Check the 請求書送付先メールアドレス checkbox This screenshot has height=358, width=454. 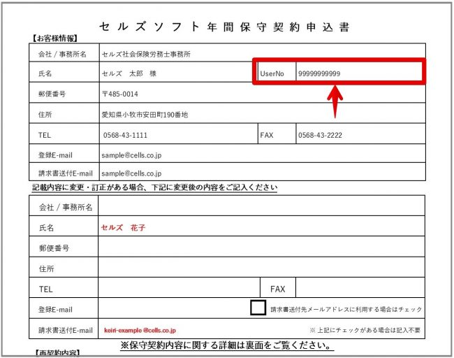pyautogui.click(x=258, y=308)
